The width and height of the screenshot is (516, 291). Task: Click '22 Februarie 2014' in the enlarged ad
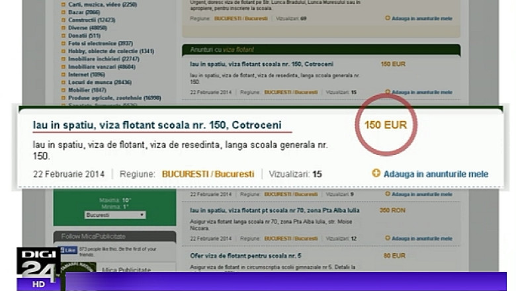pos(69,174)
